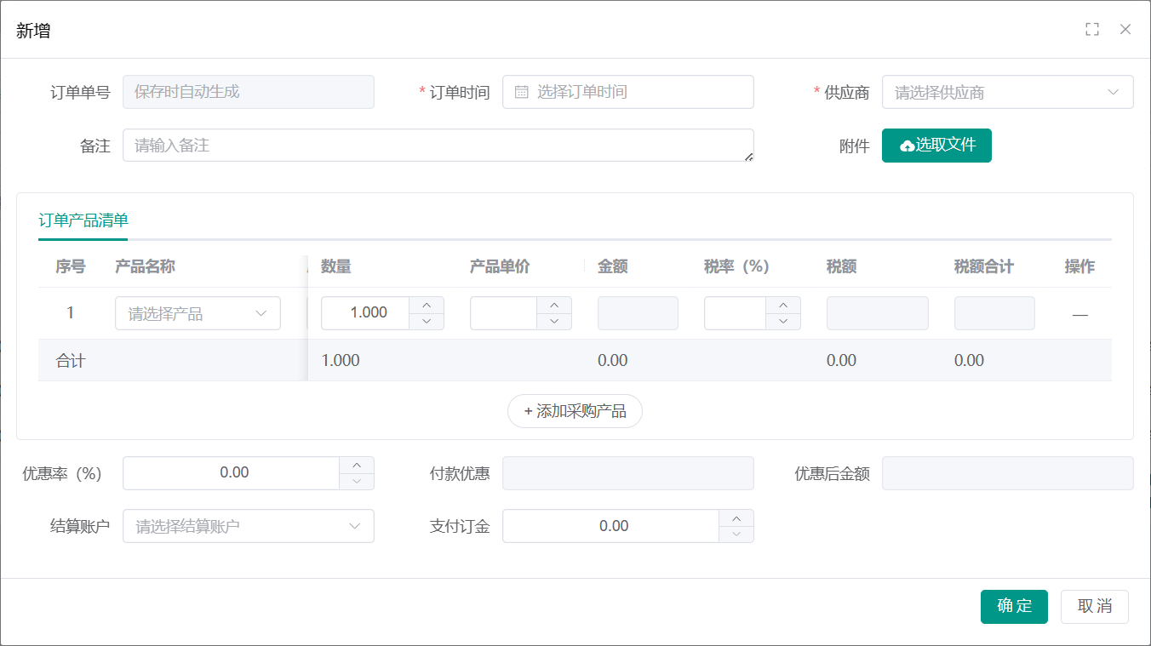1151x646 pixels.
Task: Click the 金额 field in row 1
Action: [638, 313]
